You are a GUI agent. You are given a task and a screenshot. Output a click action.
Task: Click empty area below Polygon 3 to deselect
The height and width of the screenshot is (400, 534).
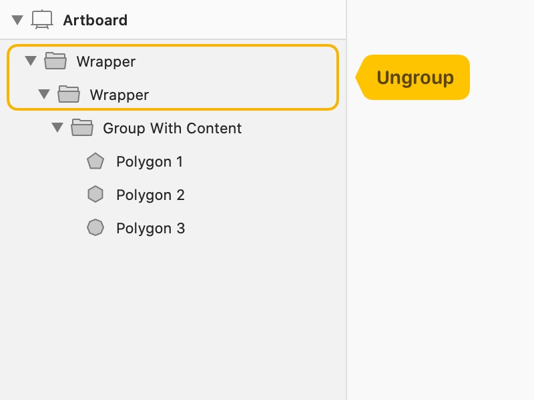173,320
